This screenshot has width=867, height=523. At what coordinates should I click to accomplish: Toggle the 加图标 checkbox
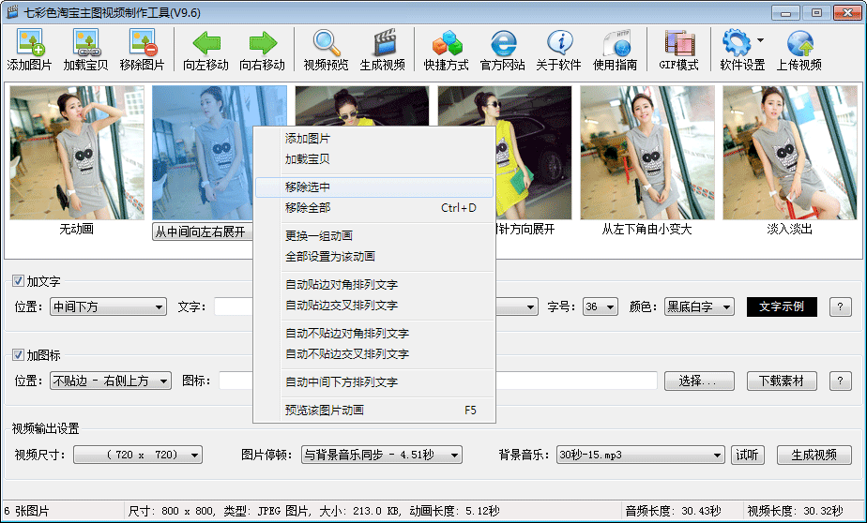point(18,354)
